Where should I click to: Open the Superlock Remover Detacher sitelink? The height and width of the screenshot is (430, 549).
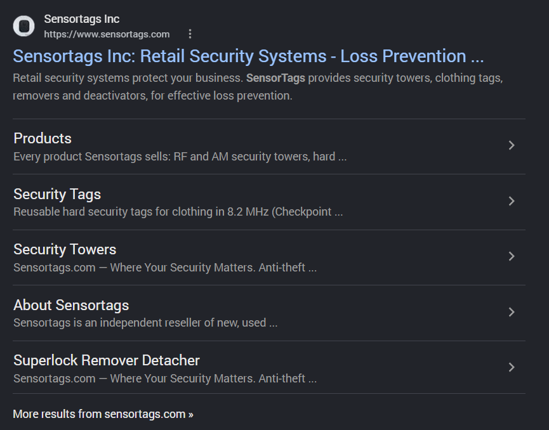[x=107, y=360]
